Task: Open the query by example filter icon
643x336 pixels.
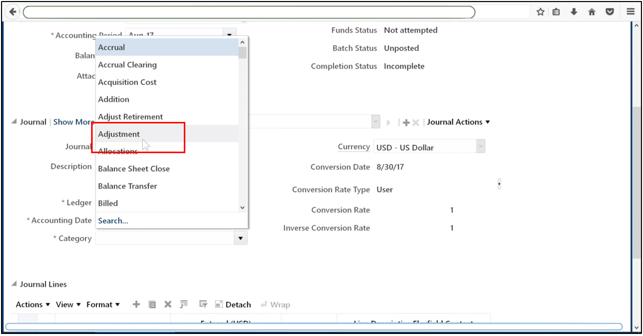Action: (x=203, y=304)
